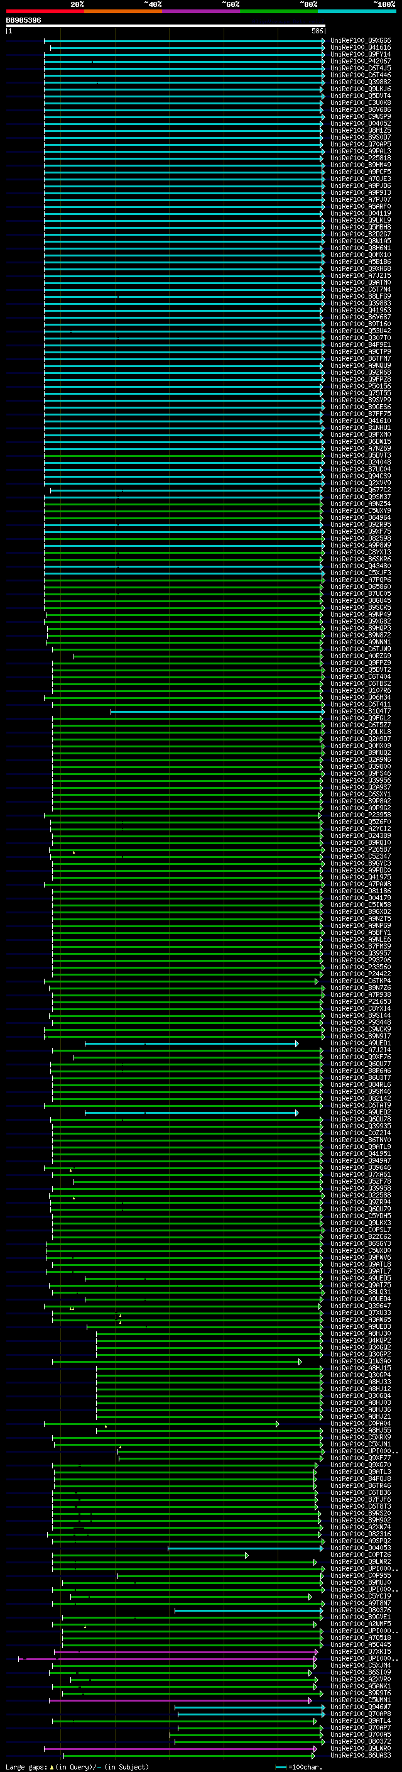This screenshot has height=1772, width=402.
Task: Select hit label UniRef100_P93706
Action: click(360, 960)
